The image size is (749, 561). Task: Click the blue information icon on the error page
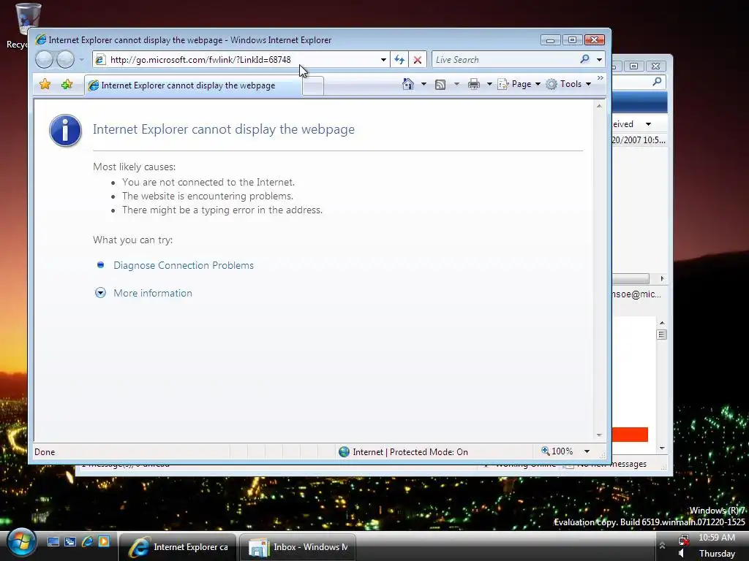[x=65, y=130]
